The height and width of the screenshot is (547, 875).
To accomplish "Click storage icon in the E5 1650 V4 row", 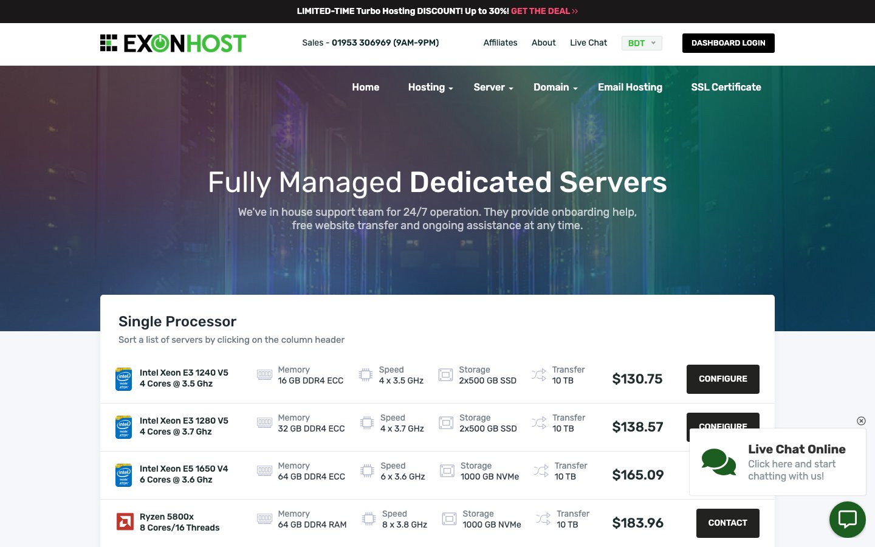I will coord(447,471).
